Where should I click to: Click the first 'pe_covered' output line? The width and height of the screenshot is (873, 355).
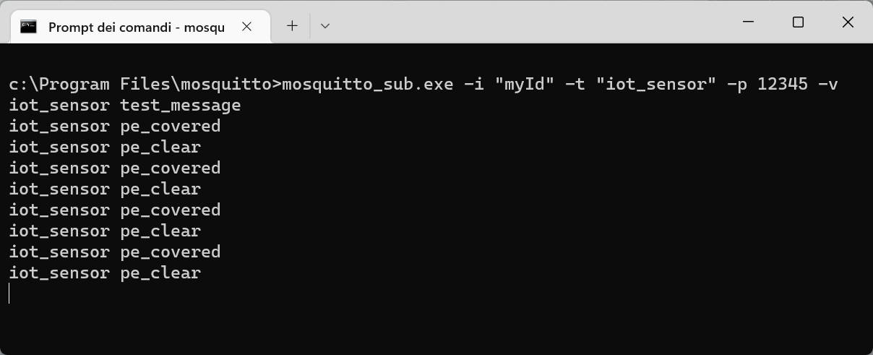point(114,127)
